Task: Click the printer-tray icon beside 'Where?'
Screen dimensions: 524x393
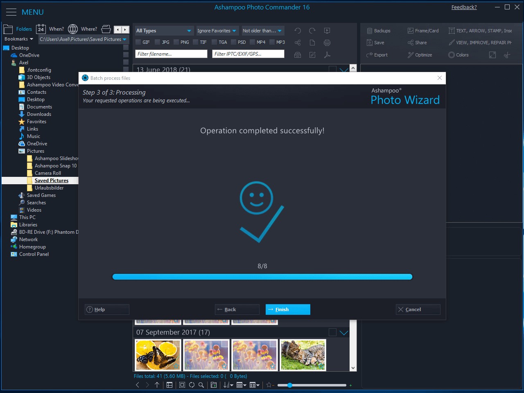Action: (106, 29)
